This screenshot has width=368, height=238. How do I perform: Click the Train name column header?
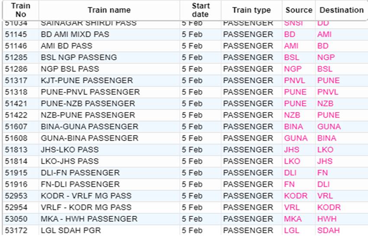pos(109,10)
